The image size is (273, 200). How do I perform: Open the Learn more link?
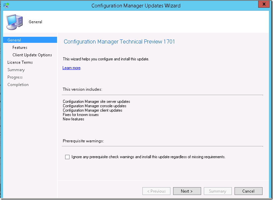72,68
